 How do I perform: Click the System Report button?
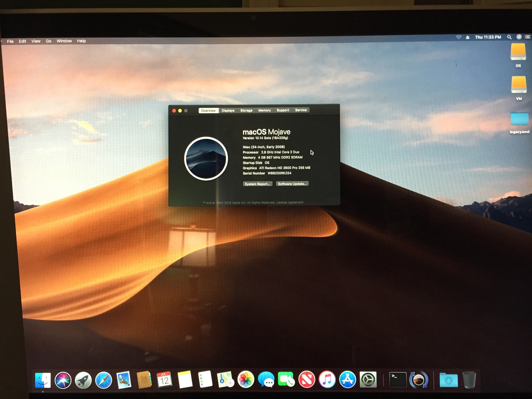tap(257, 184)
